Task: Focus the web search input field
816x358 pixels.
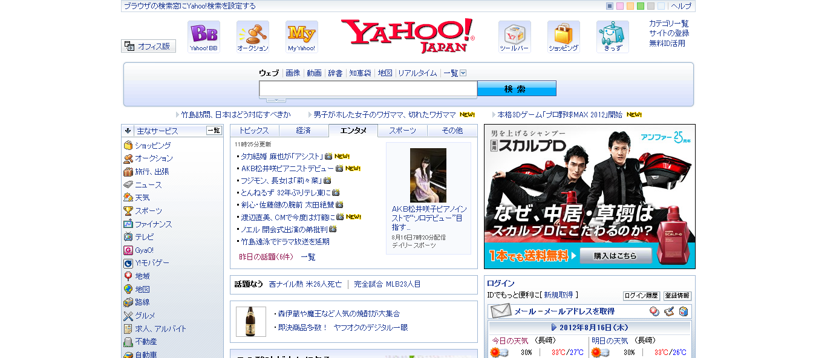Action: click(368, 89)
